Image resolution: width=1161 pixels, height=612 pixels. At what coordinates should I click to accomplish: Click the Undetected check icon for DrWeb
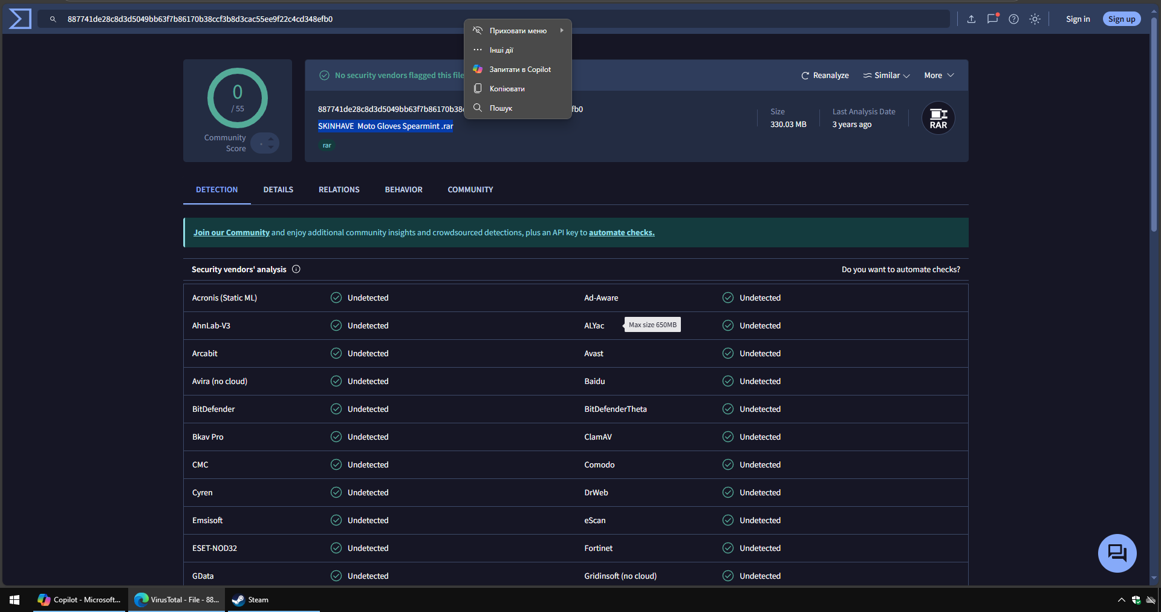point(728,492)
